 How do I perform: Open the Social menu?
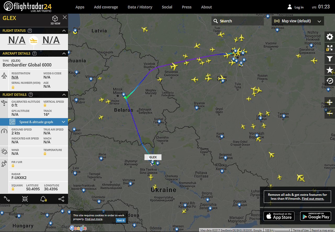[x=167, y=7]
